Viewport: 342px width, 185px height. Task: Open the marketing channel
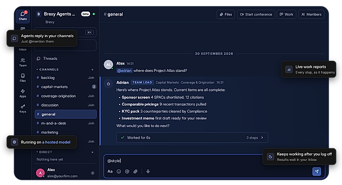[x=65, y=132]
